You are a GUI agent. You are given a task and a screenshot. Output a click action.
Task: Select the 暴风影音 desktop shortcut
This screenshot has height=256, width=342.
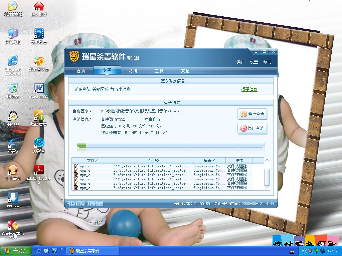(x=39, y=36)
